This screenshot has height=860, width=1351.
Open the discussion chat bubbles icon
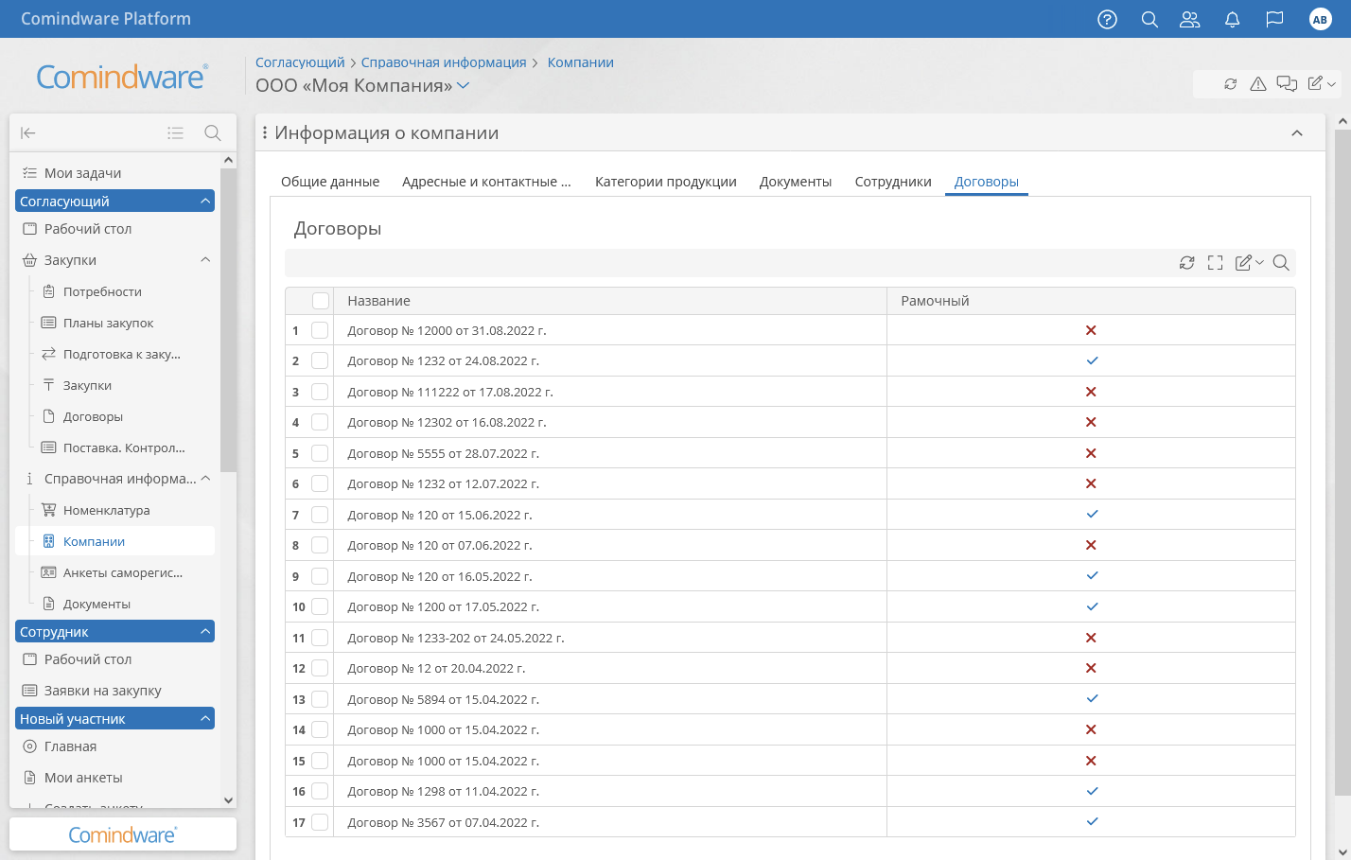1287,84
